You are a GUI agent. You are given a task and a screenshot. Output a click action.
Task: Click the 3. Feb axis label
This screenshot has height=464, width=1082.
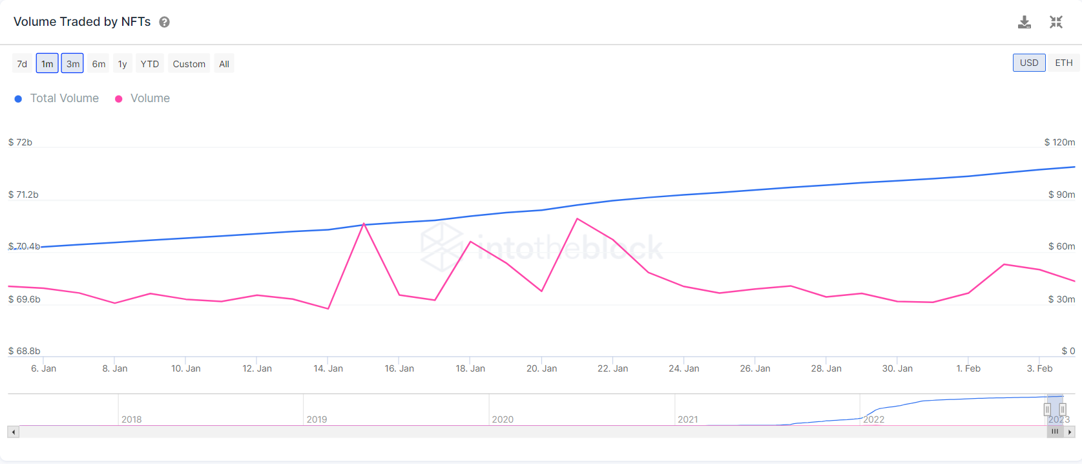[x=1040, y=368]
